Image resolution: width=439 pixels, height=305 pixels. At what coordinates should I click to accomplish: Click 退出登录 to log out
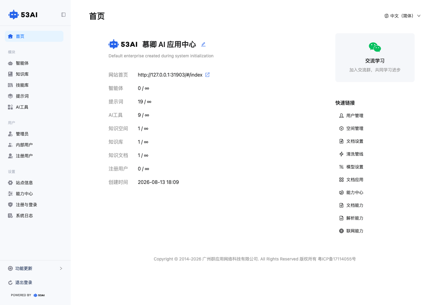pos(35,282)
